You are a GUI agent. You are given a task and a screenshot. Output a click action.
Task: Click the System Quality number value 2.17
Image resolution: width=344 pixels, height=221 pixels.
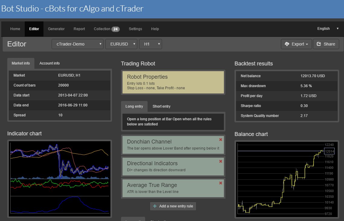coord(304,116)
